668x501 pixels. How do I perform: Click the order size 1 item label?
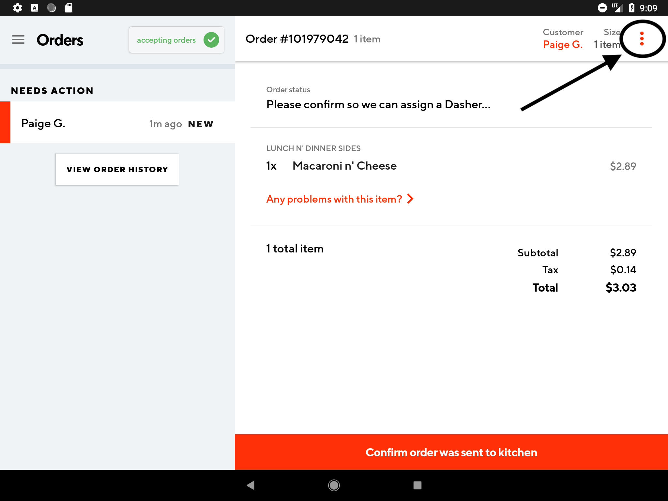607,44
